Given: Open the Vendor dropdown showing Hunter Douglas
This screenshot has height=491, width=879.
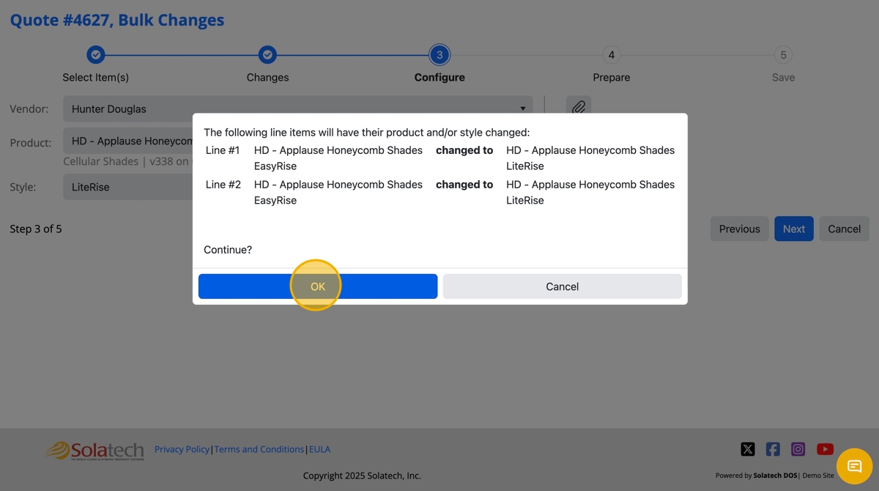Looking at the screenshot, I should (x=298, y=108).
